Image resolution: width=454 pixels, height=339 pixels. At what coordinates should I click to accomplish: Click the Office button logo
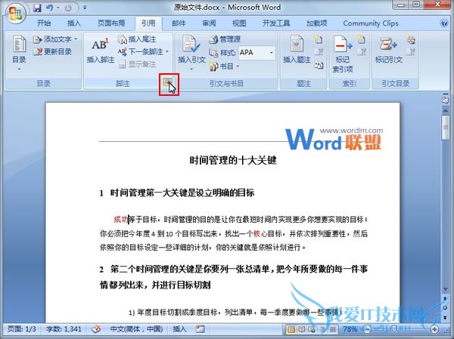click(15, 13)
